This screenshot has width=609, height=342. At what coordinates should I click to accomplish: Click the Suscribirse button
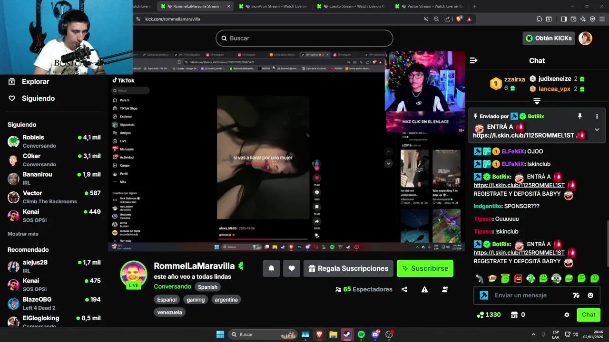(x=425, y=268)
